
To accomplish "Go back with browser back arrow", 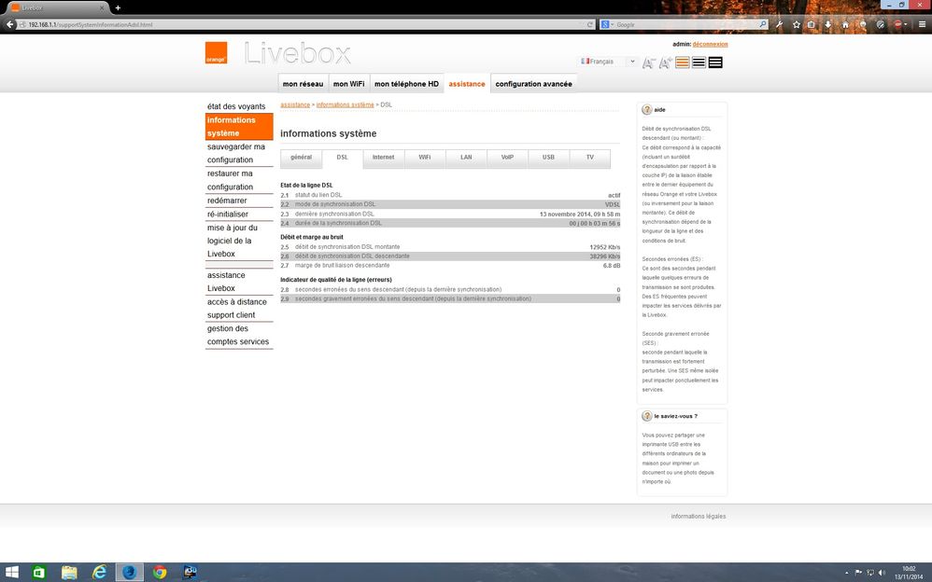I will 9,24.
